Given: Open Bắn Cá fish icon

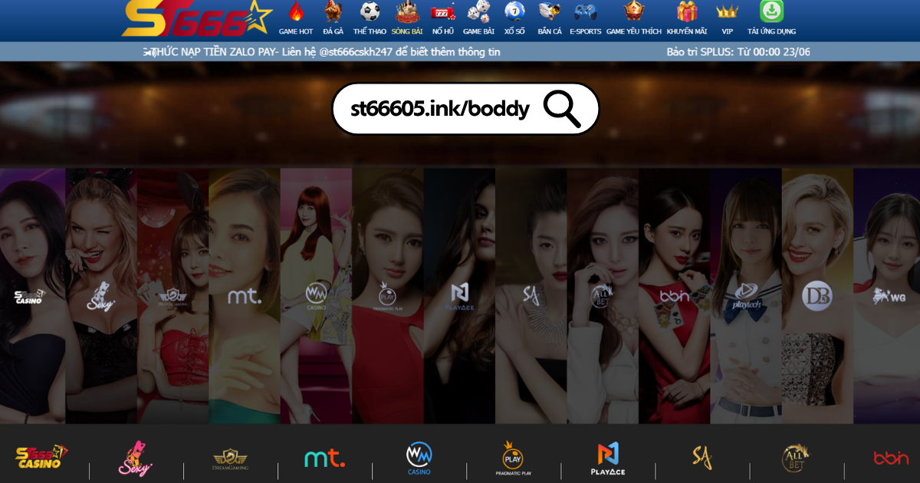Looking at the screenshot, I should click(550, 12).
